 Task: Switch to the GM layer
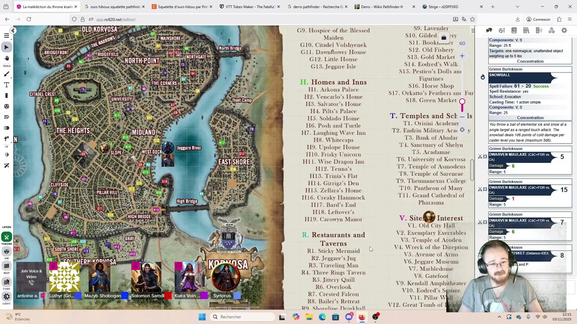point(6,252)
